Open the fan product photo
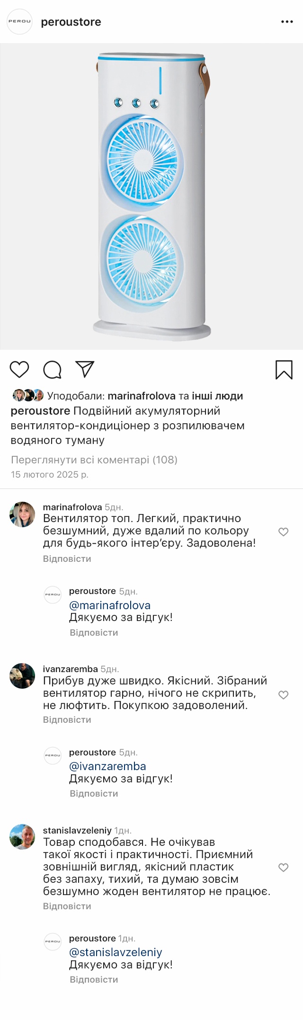The width and height of the screenshot is (303, 1020). (151, 196)
